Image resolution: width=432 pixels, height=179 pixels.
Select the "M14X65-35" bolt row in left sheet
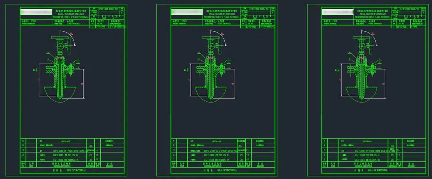pyautogui.click(x=72, y=160)
